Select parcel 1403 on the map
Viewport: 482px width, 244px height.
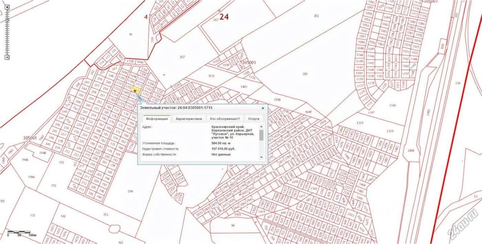[244, 87]
